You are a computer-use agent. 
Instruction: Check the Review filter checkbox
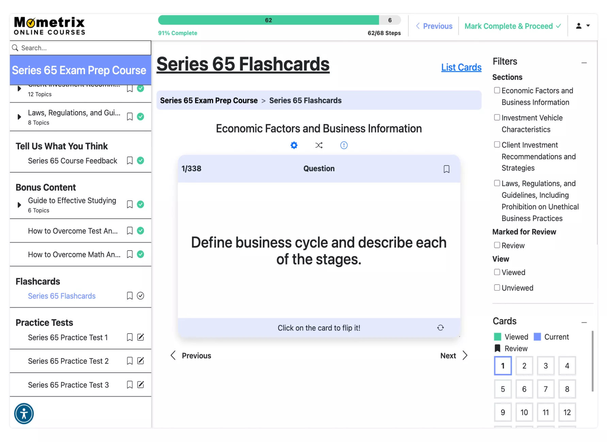tap(497, 245)
